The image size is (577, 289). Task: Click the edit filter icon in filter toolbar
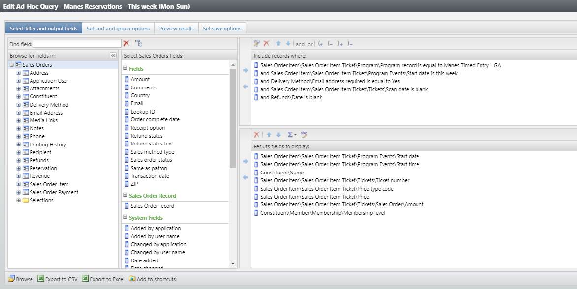256,44
